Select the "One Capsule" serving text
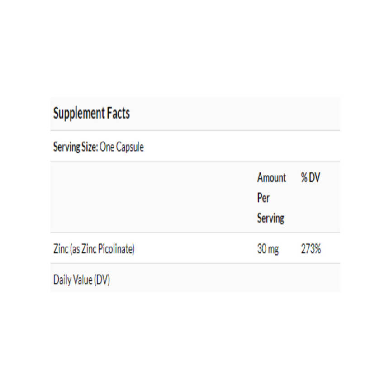Screen dimensions: 389x389 (122, 147)
